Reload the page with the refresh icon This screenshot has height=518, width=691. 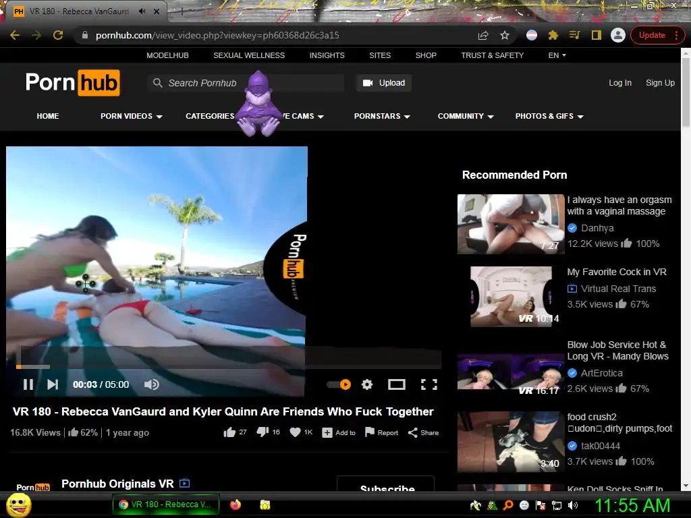(x=58, y=35)
